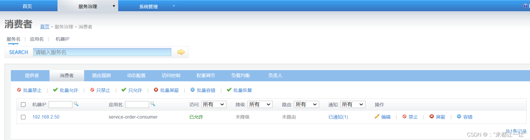Click the 批量允许 green check icon

tap(56, 90)
